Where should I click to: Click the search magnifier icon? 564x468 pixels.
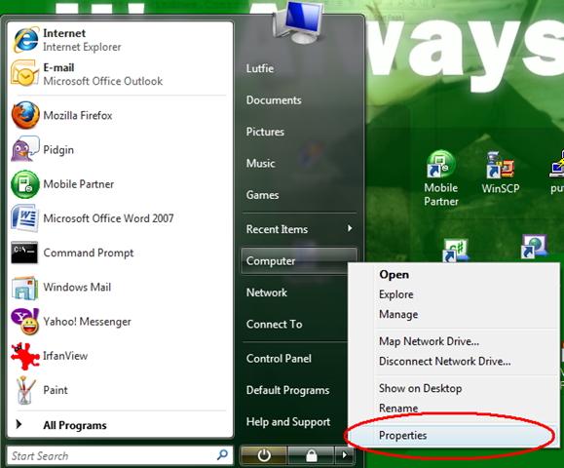coord(222,455)
